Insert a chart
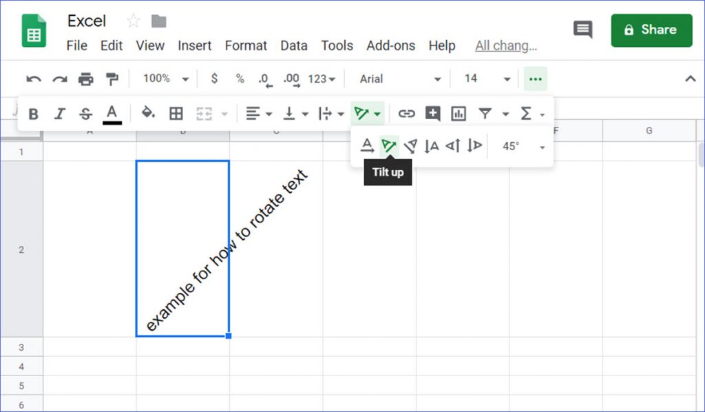The height and width of the screenshot is (412, 705). point(458,113)
